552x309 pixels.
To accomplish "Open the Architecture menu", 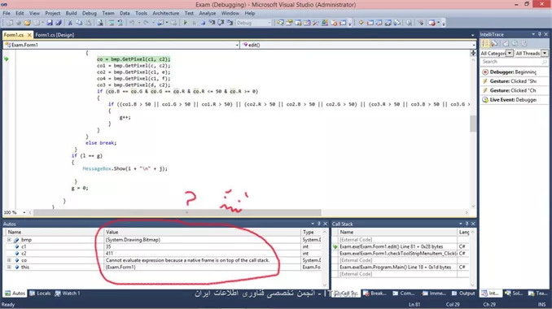I will [x=166, y=13].
